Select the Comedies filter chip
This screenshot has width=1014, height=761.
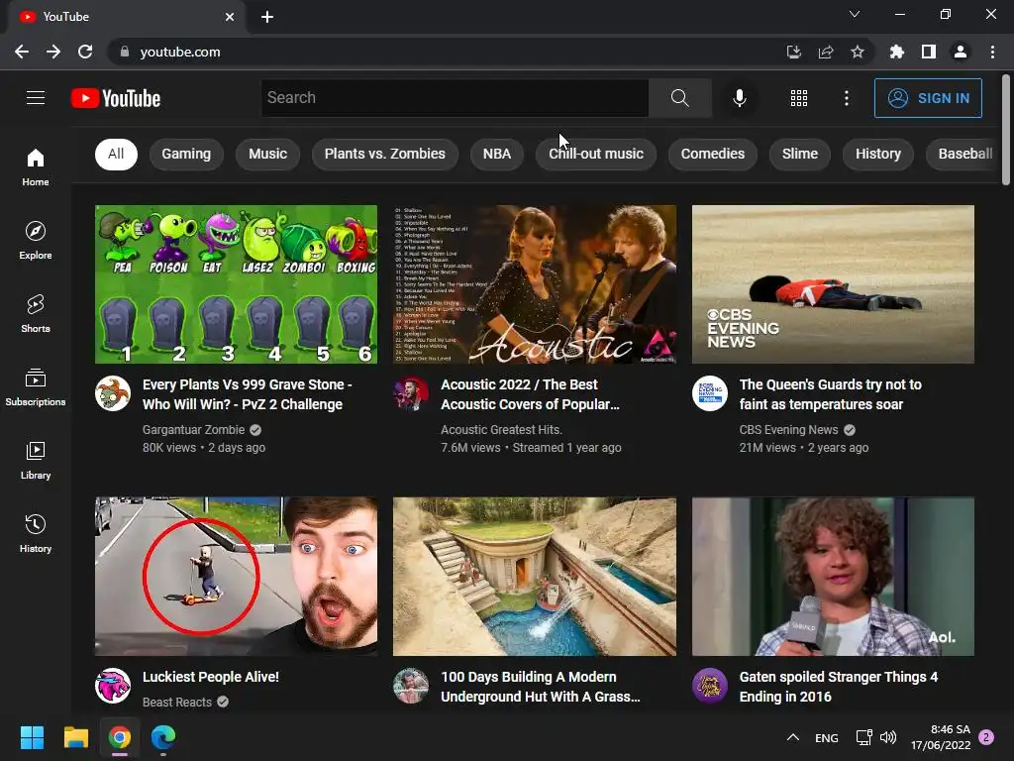point(713,154)
